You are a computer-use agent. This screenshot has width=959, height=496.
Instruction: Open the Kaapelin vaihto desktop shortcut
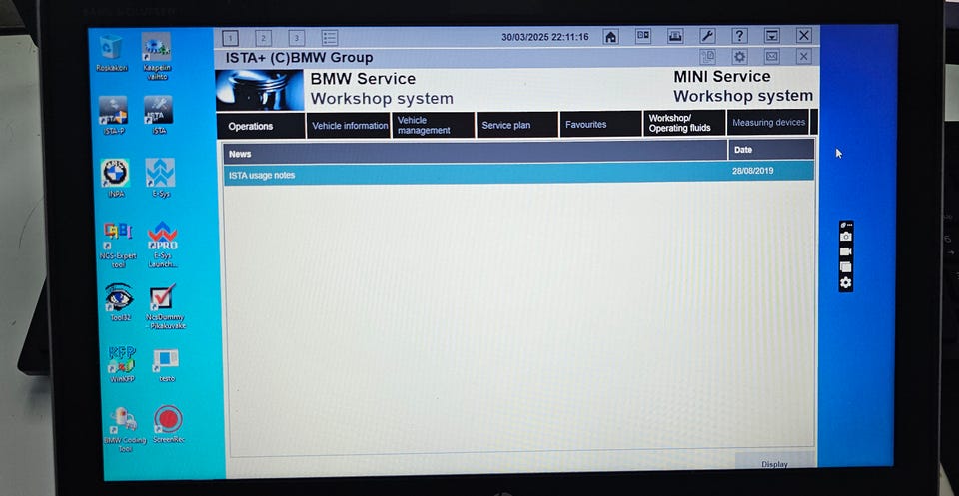pyautogui.click(x=157, y=56)
